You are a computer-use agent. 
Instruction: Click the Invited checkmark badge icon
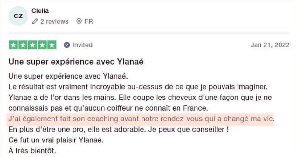click(x=67, y=45)
